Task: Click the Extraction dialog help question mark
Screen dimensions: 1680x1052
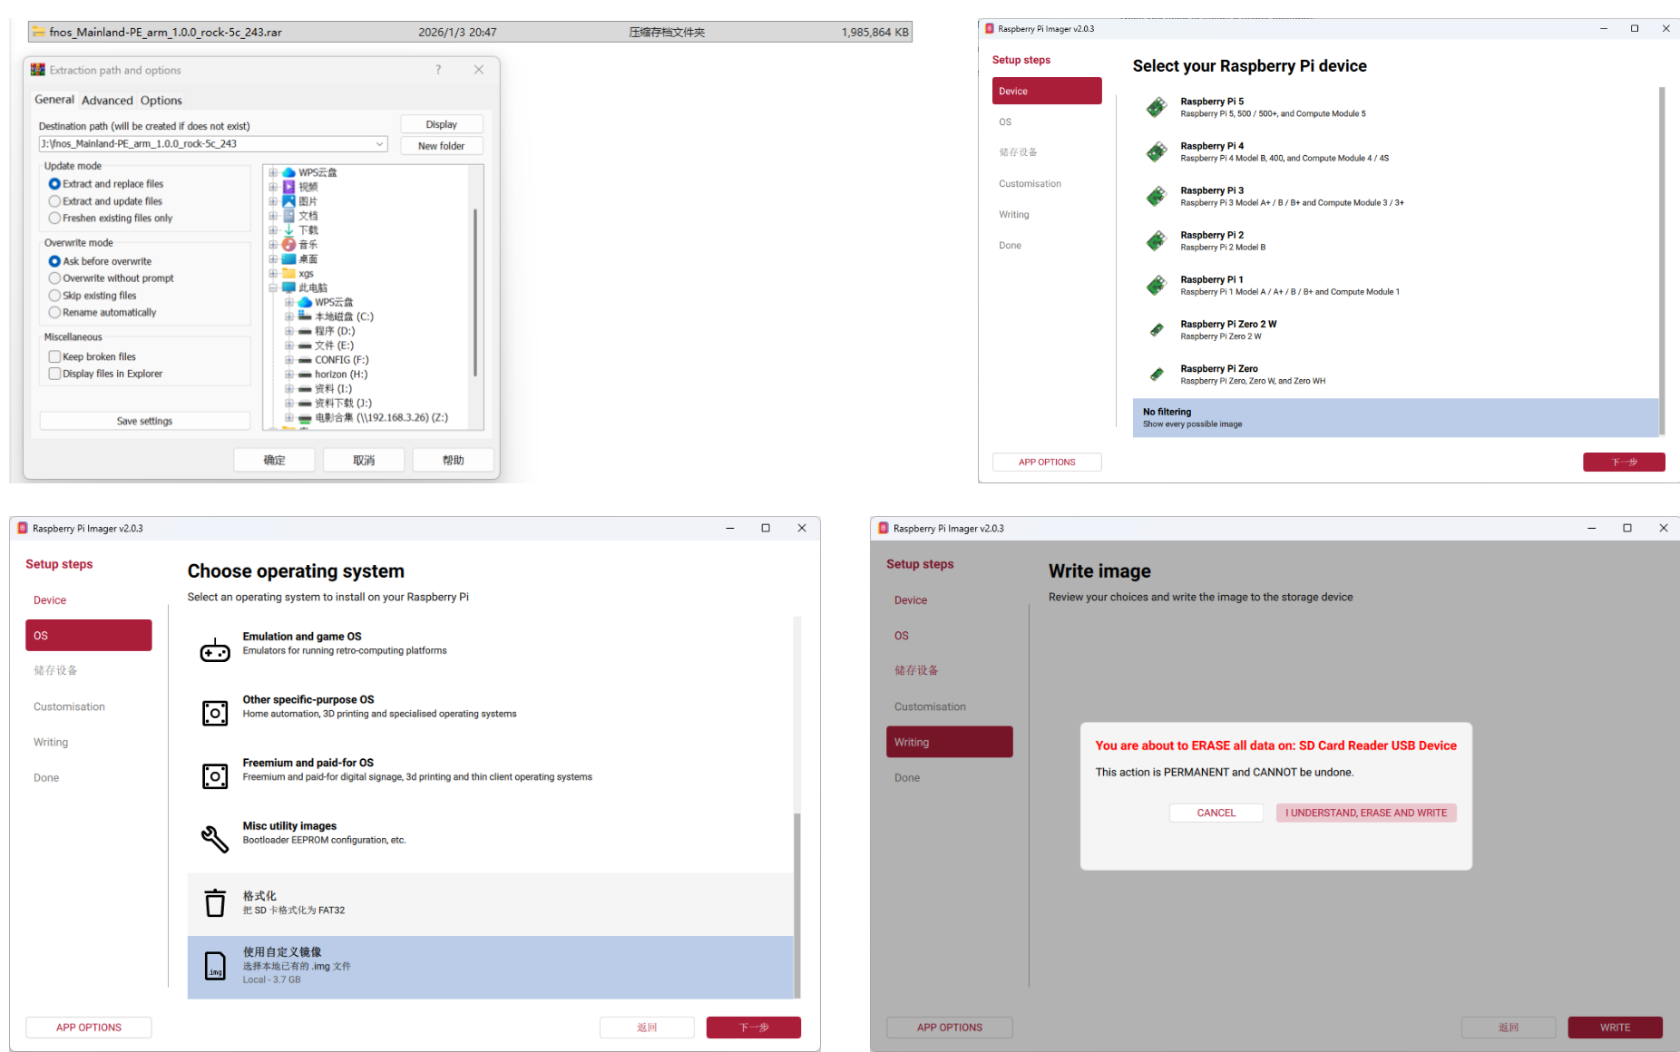Action: pos(438,70)
